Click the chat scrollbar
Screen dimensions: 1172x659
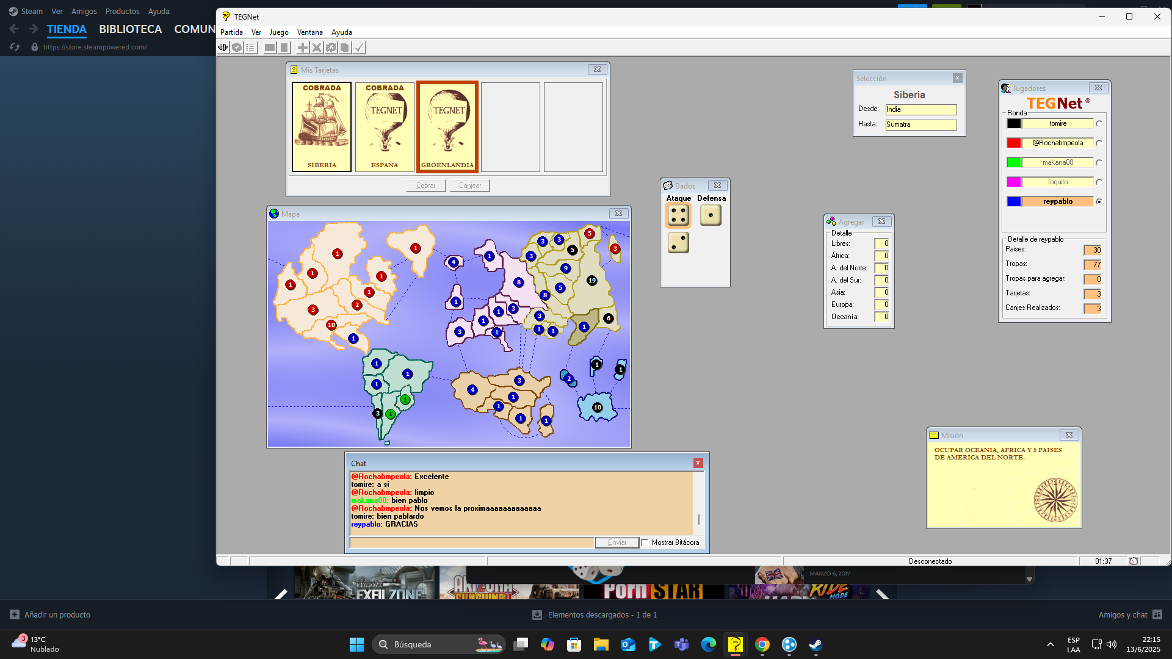(699, 504)
